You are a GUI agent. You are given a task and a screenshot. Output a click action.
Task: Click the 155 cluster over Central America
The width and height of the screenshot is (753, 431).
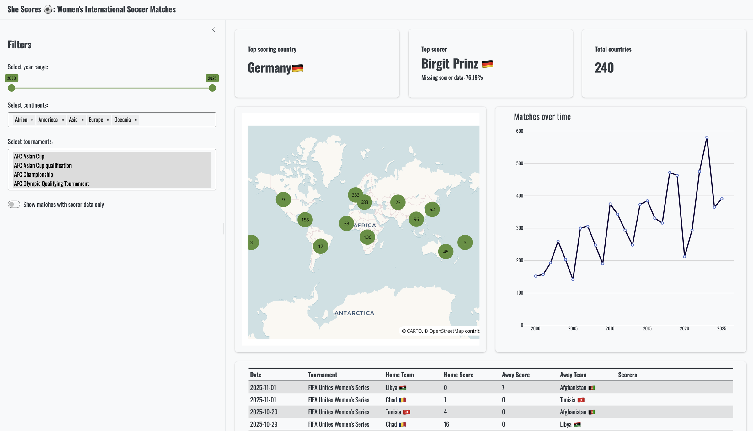pyautogui.click(x=305, y=220)
